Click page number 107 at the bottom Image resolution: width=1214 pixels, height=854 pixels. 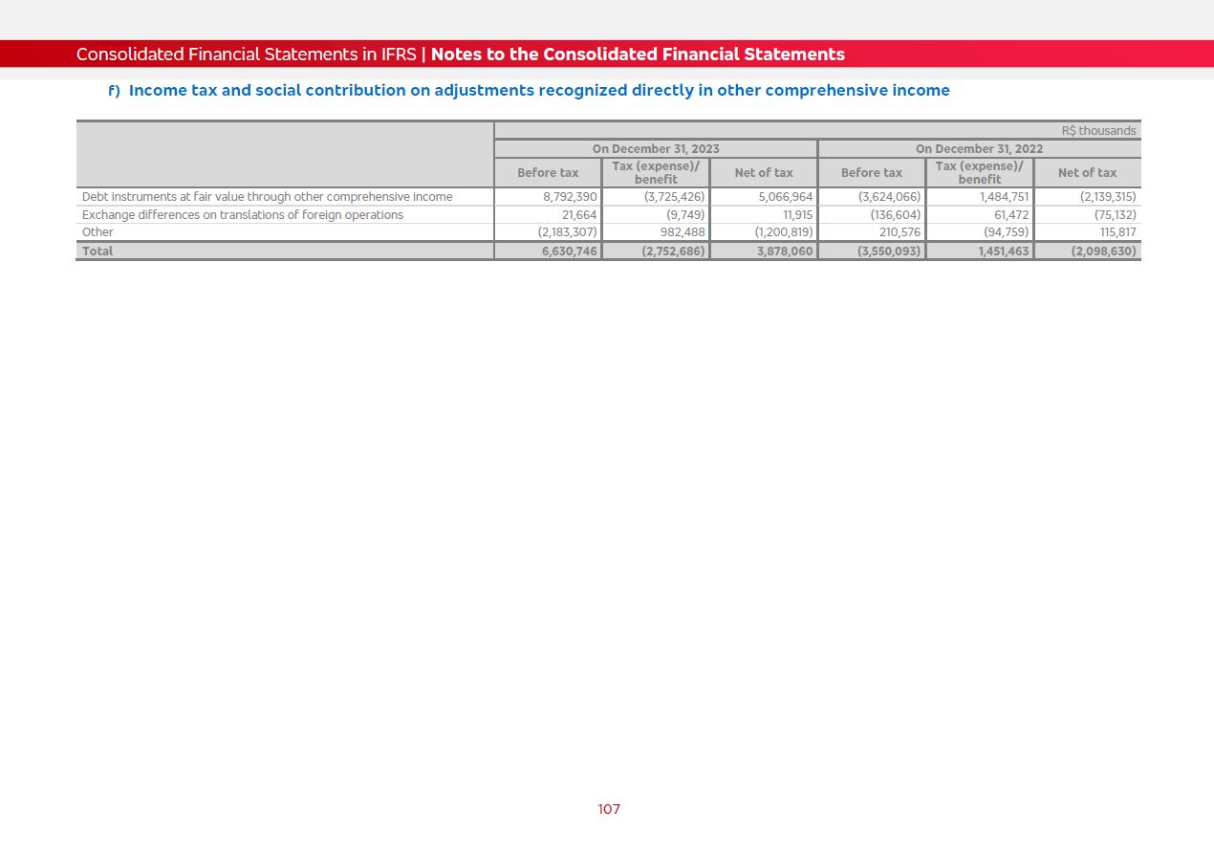[609, 810]
